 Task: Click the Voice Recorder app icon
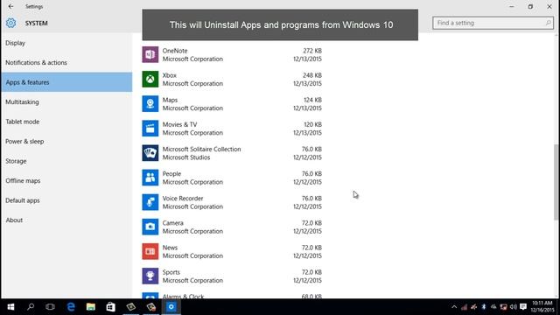(150, 202)
